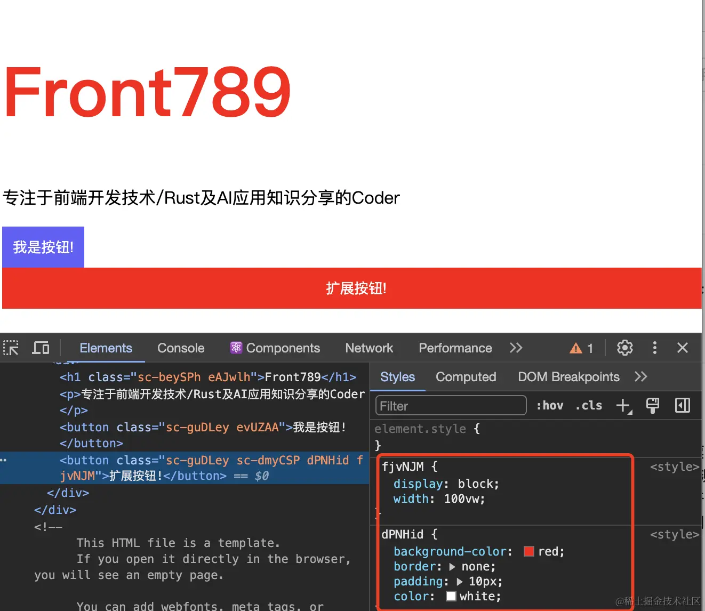Open the DevTools three-dot menu
Image resolution: width=705 pixels, height=611 pixels.
point(655,348)
